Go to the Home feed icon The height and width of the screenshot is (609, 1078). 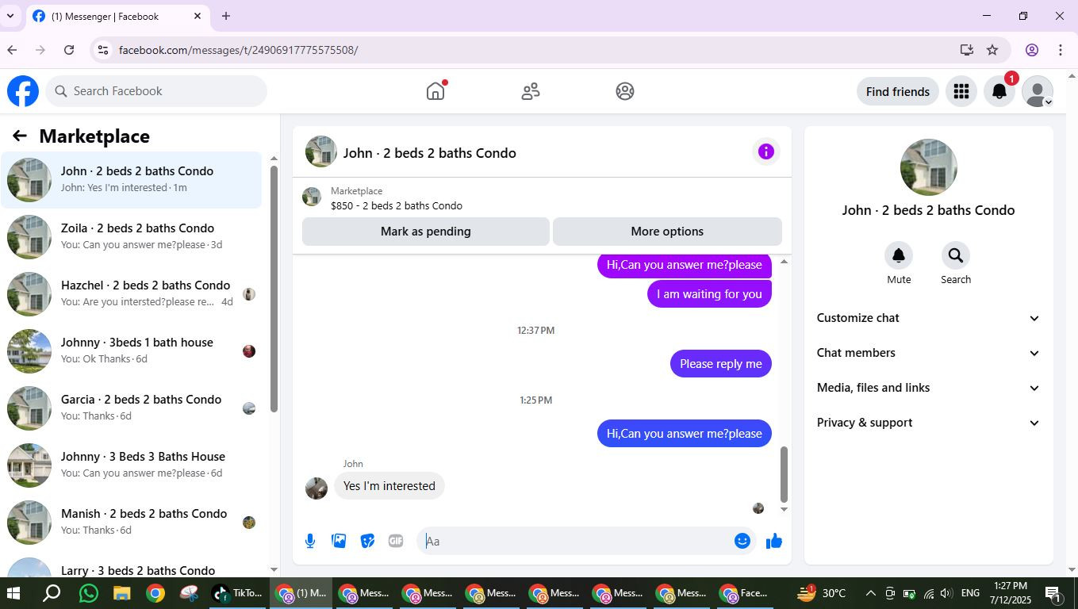pos(435,91)
